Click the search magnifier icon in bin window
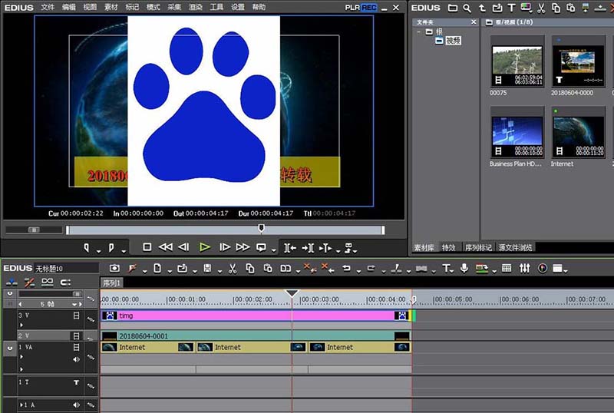The height and width of the screenshot is (413, 614). 467,8
